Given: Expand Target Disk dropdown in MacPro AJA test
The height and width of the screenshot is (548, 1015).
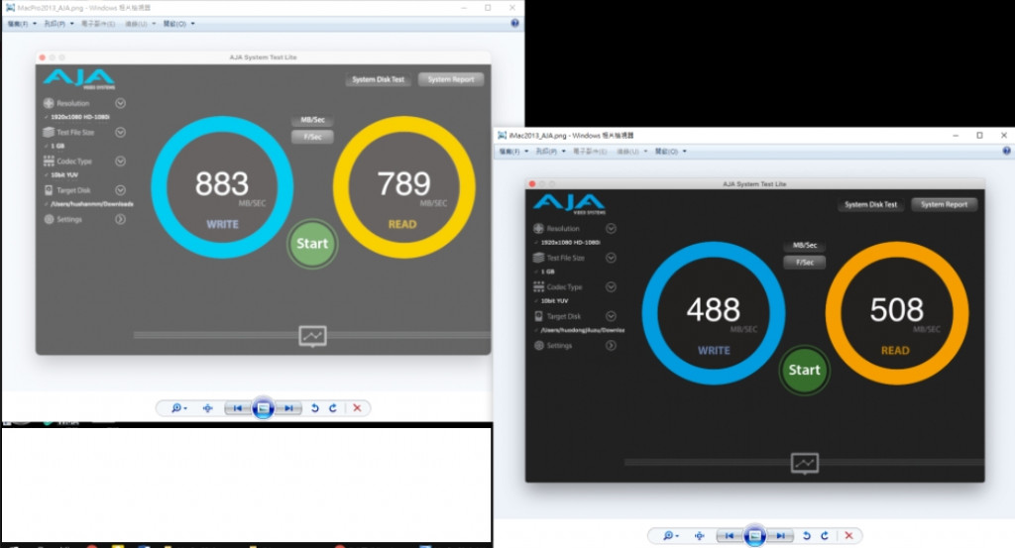Looking at the screenshot, I should (x=120, y=190).
